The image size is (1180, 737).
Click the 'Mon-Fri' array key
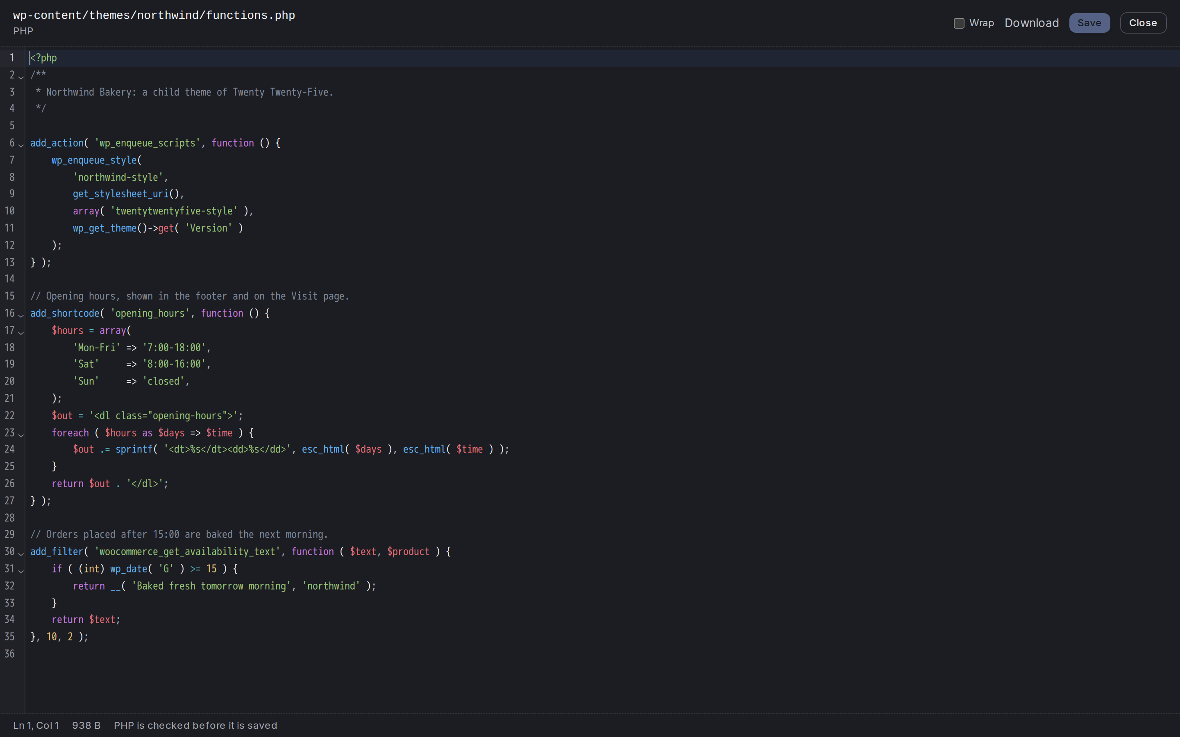click(97, 347)
